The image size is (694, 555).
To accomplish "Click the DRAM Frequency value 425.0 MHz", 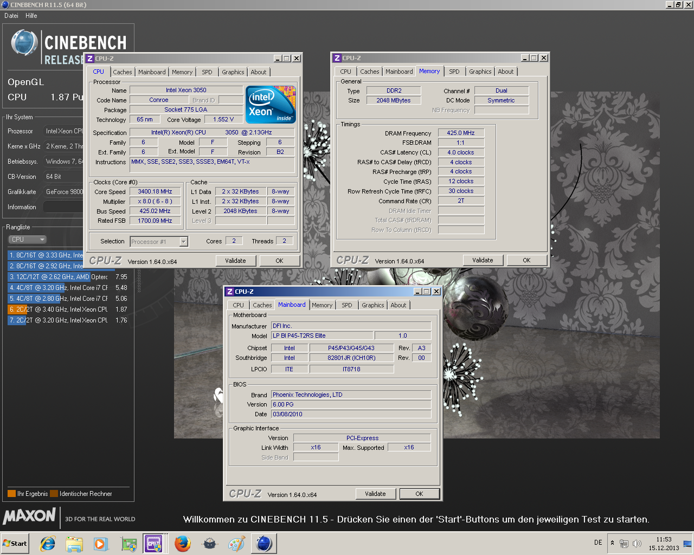I will 461,133.
